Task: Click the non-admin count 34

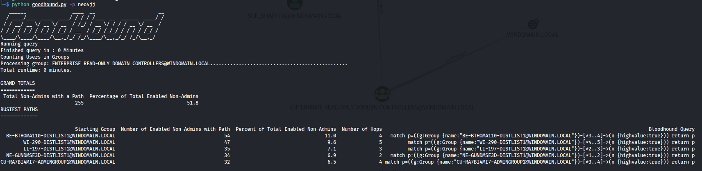Action: click(227, 155)
